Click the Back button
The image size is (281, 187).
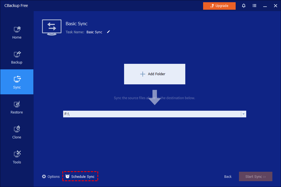pyautogui.click(x=228, y=177)
